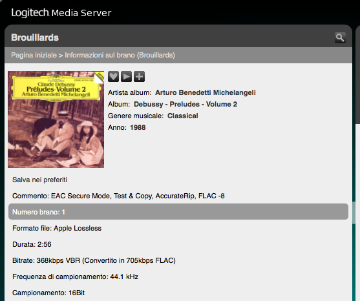Open album 'Debussy - Preludes - Volume 2'
This screenshot has width=360, height=301.
[x=185, y=104]
